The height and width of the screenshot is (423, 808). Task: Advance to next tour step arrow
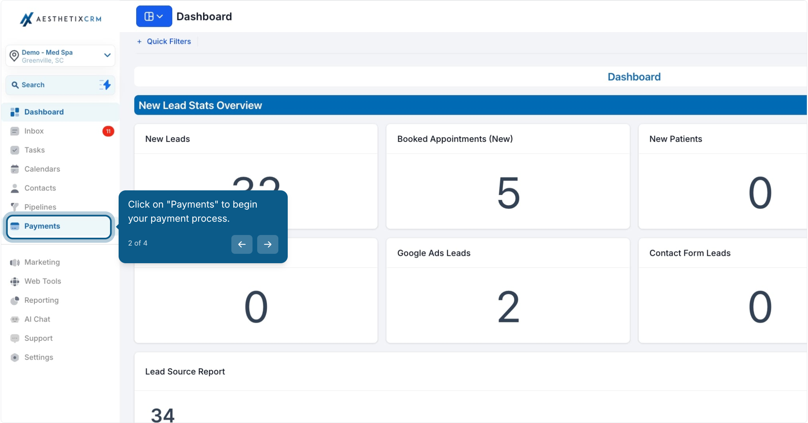pos(267,244)
